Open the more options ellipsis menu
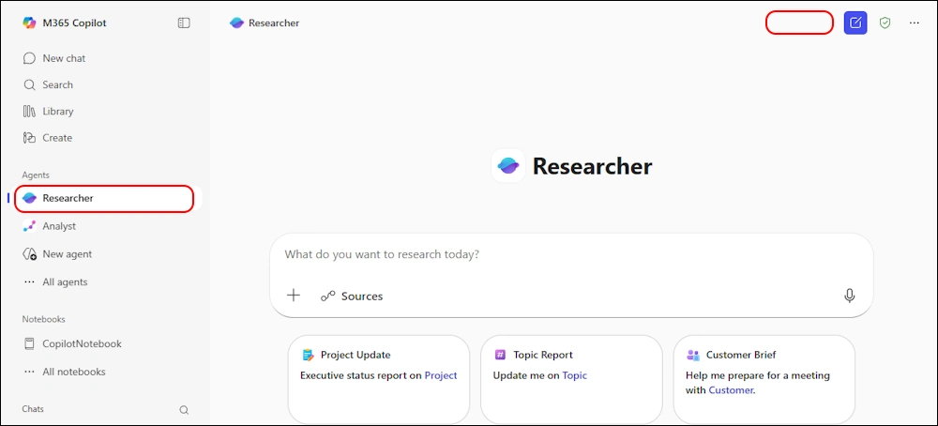This screenshot has height=426, width=938. (915, 23)
